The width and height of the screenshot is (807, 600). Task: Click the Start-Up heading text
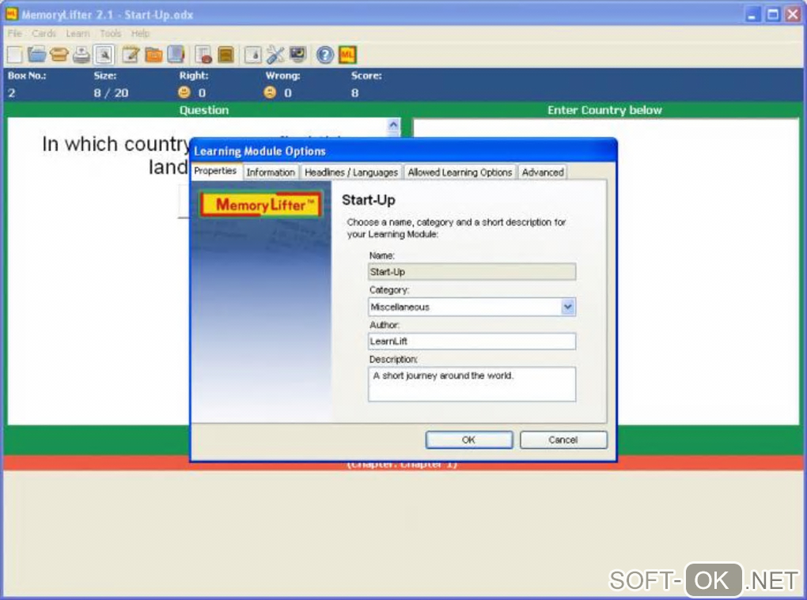(x=369, y=200)
